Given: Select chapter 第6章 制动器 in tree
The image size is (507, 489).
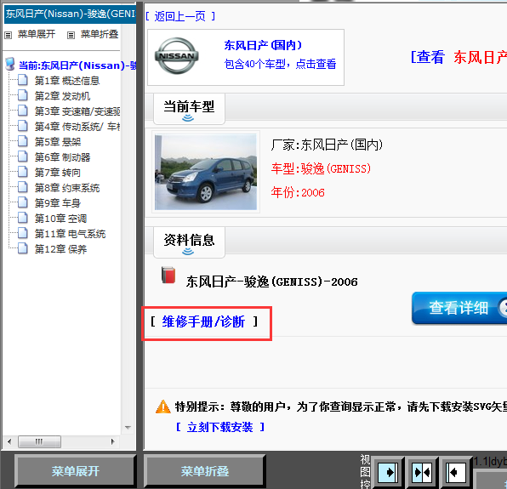Looking at the screenshot, I should (62, 157).
